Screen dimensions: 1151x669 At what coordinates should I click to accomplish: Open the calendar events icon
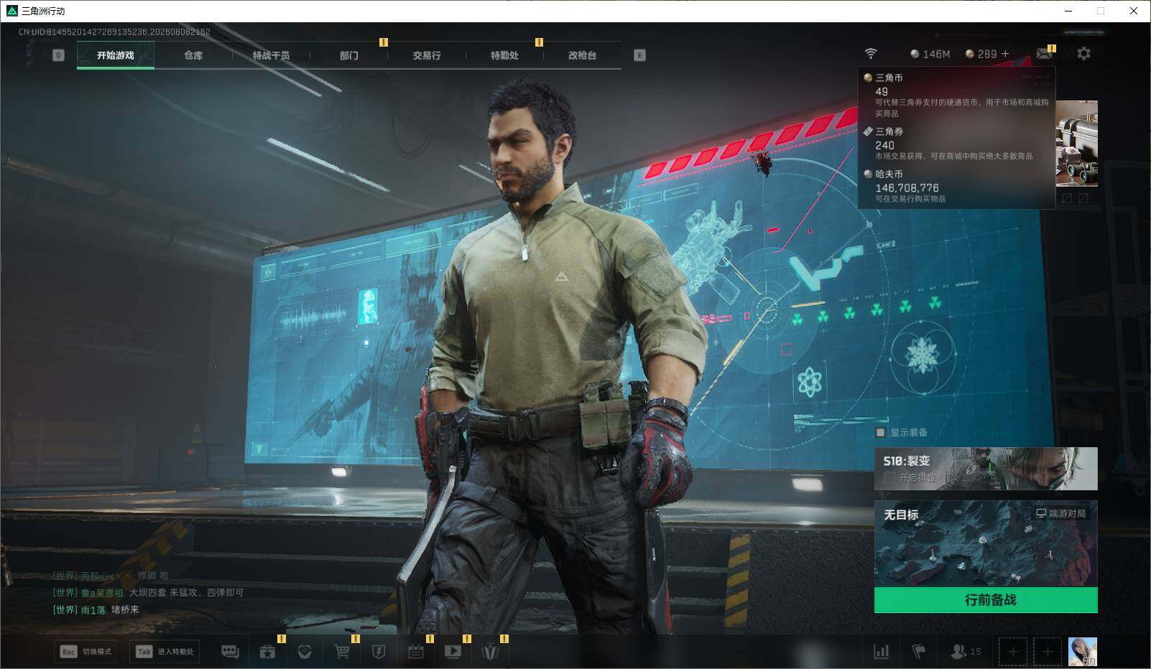tap(416, 652)
